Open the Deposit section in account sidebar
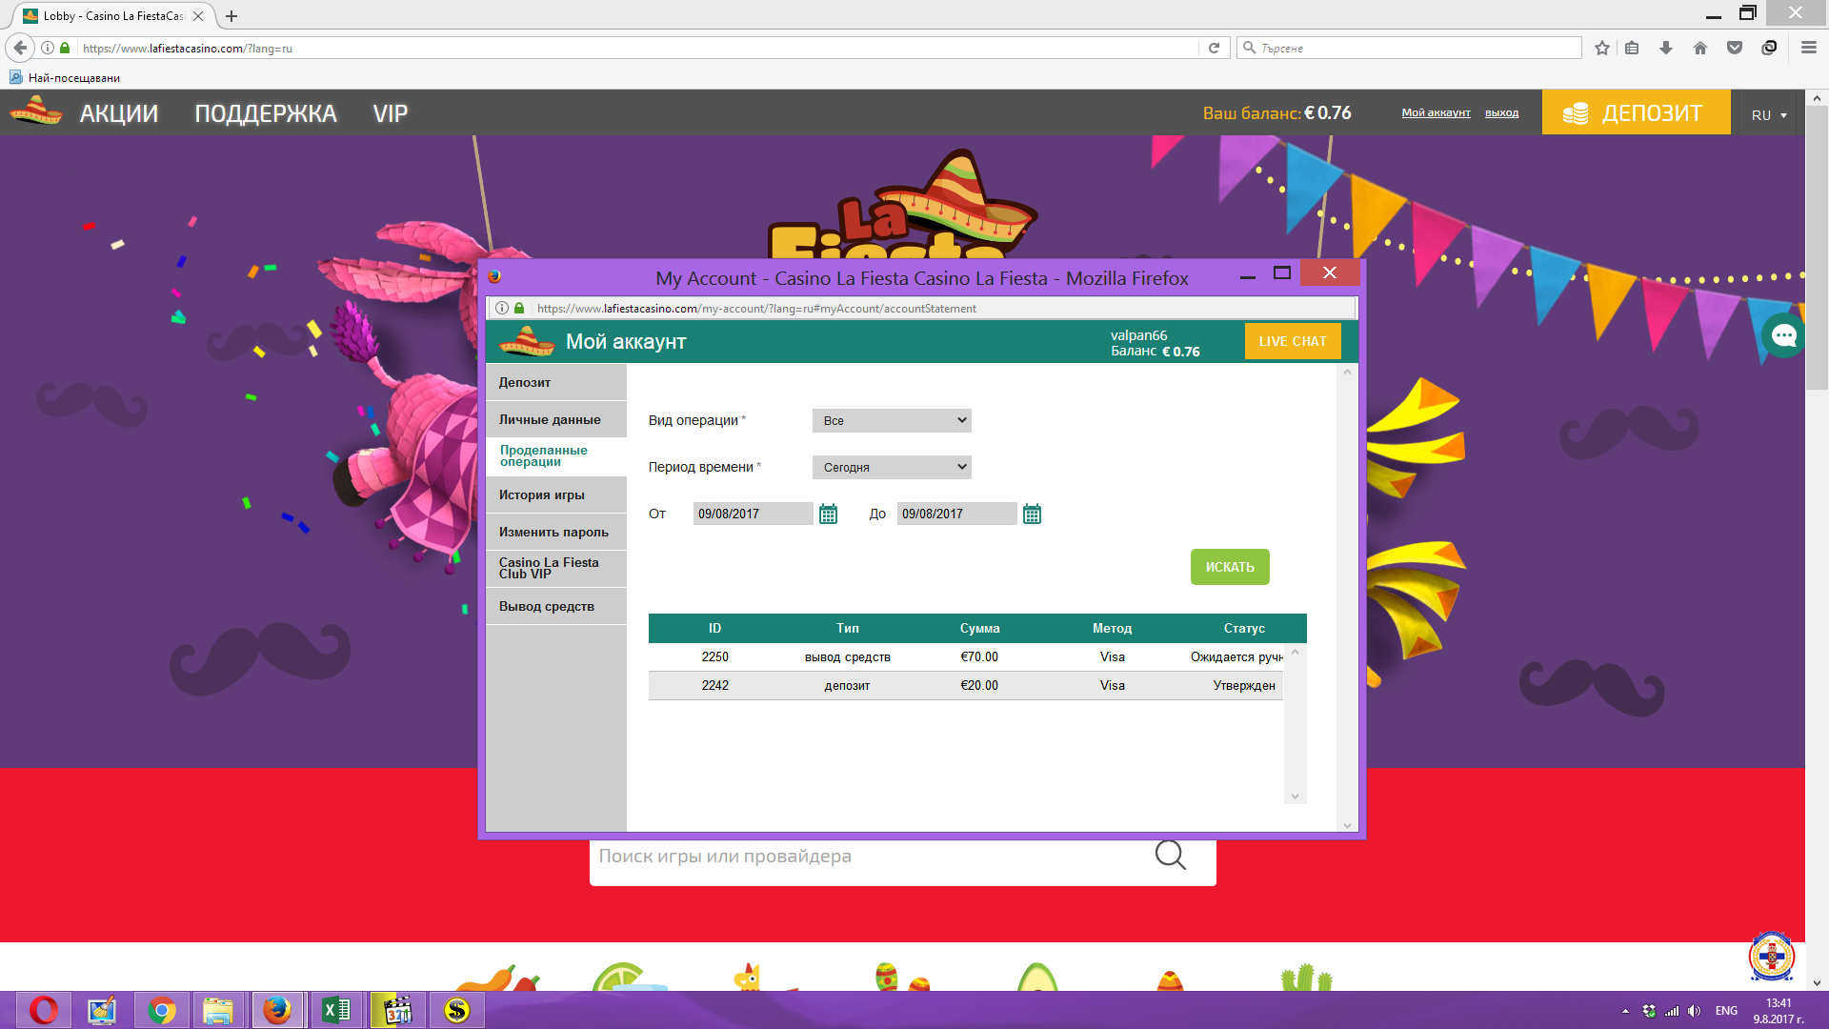Image resolution: width=1829 pixels, height=1029 pixels. click(x=555, y=382)
